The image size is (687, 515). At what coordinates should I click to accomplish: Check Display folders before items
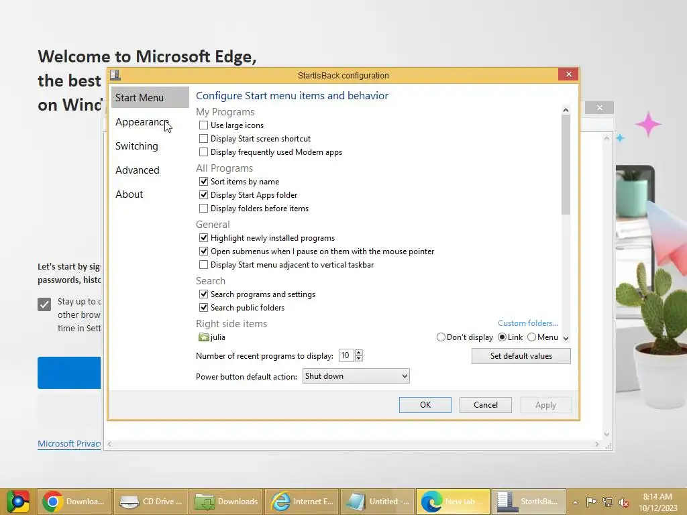coord(203,209)
